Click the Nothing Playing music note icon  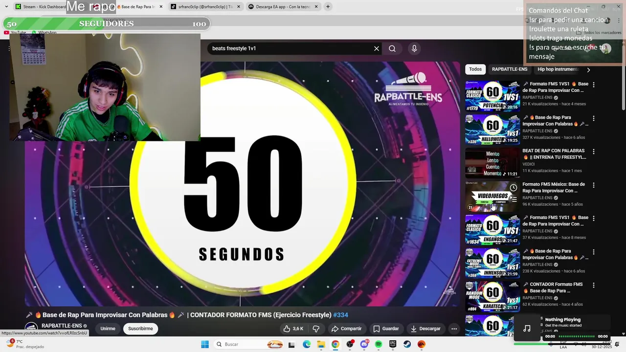click(x=527, y=329)
